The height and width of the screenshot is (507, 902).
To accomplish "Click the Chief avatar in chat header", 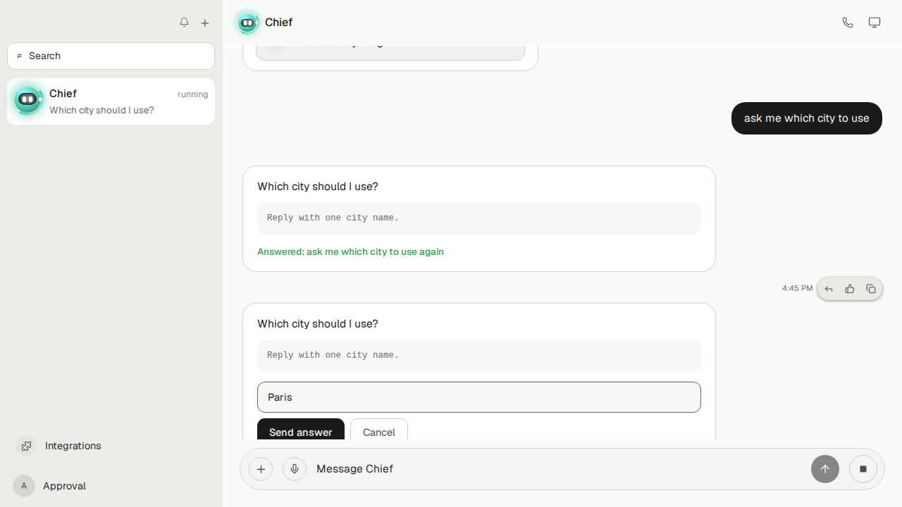I will [x=247, y=23].
